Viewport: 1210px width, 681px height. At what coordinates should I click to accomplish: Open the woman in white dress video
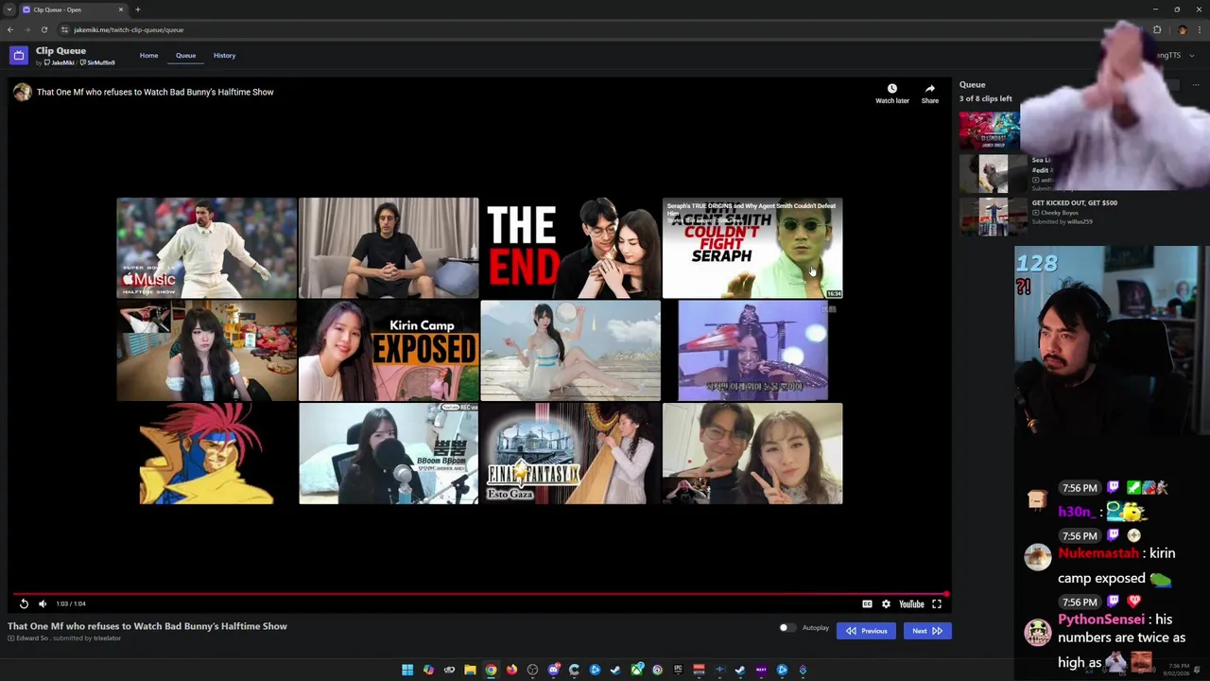[x=570, y=351]
